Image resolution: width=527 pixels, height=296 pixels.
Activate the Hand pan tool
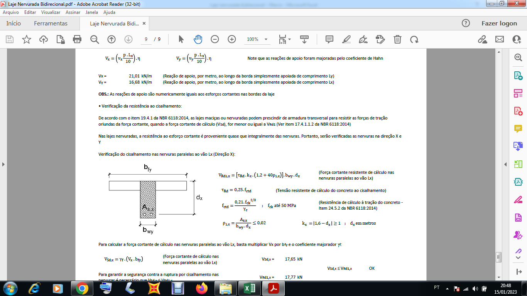[198, 39]
